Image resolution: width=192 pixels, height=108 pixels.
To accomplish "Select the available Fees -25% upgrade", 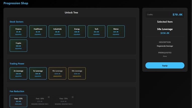I will coord(18,101).
